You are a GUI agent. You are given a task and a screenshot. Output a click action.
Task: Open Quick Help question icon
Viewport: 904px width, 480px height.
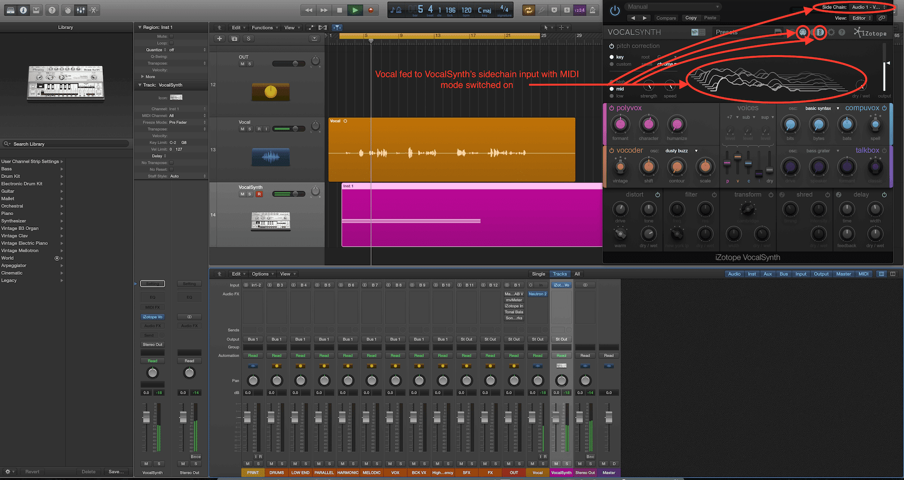[52, 10]
